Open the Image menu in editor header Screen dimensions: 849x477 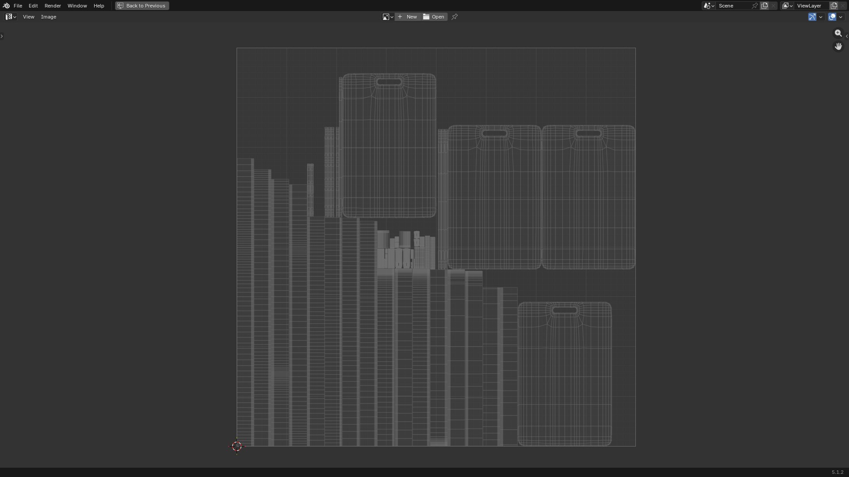49,17
